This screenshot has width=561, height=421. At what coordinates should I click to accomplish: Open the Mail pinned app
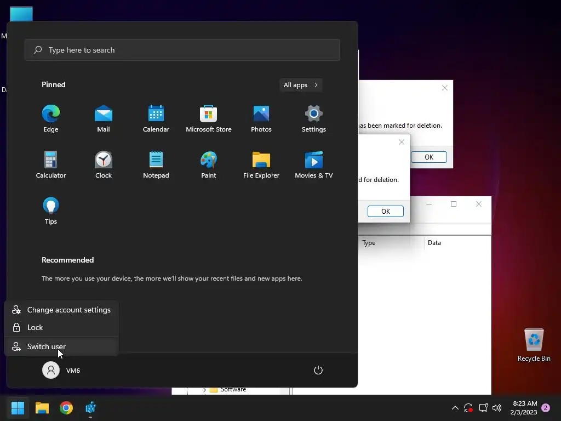coord(104,119)
